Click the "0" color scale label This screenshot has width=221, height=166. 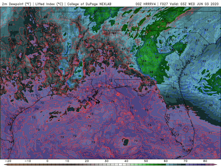pos(47,161)
